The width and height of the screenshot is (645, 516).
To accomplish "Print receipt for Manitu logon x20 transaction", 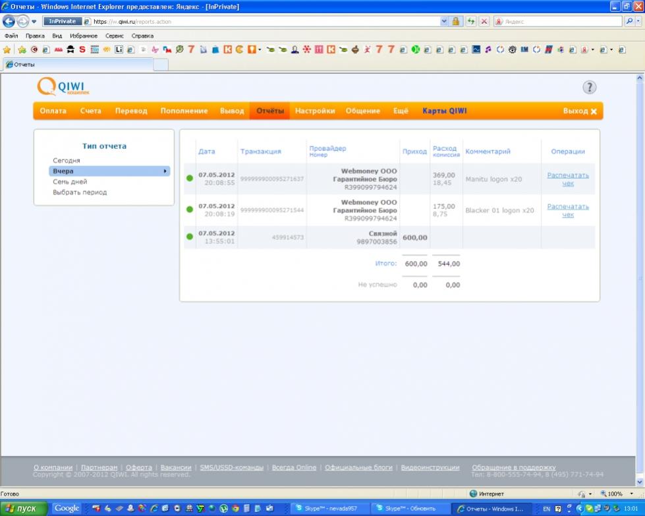I will click(567, 179).
